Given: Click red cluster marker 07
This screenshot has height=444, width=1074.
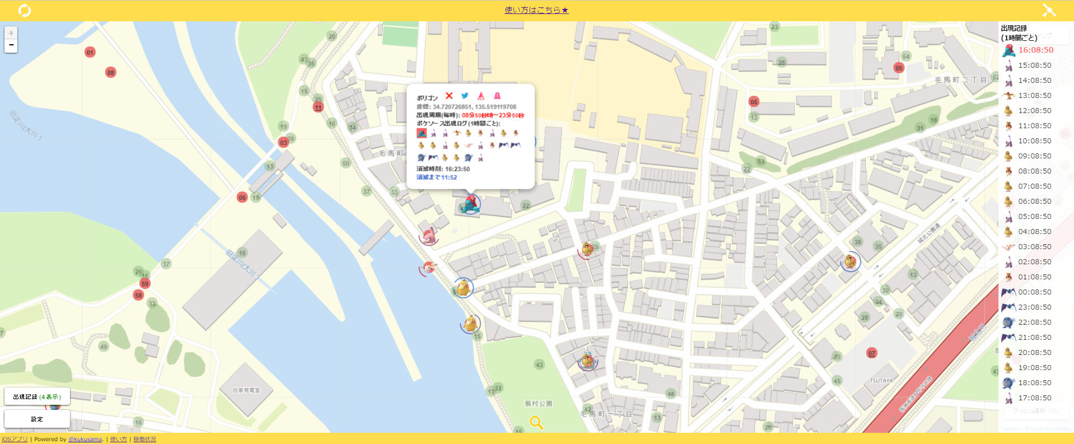Looking at the screenshot, I should point(872,353).
